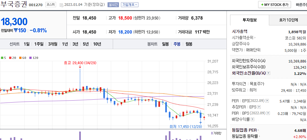Click the 실시간 badge button
This screenshot has height=140, width=307.
113,5
